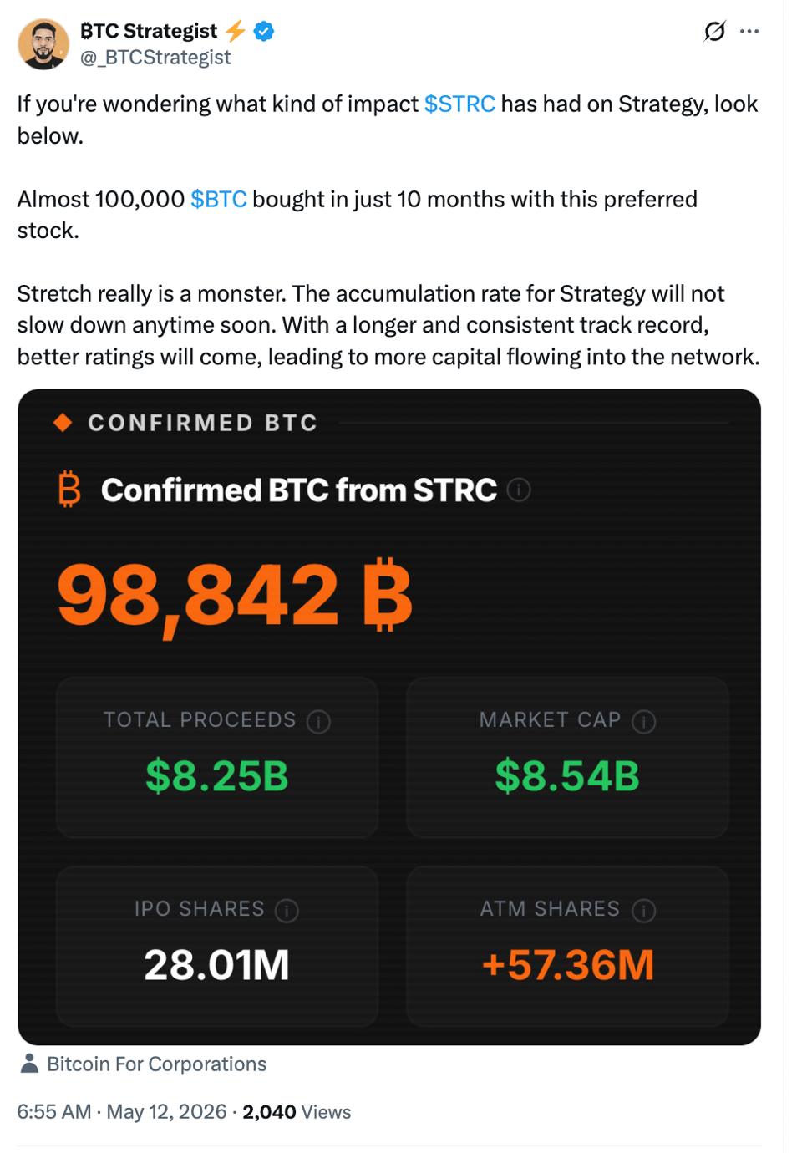
Task: Open the Bitcoin For Corporations tagged account
Action: point(157,1064)
